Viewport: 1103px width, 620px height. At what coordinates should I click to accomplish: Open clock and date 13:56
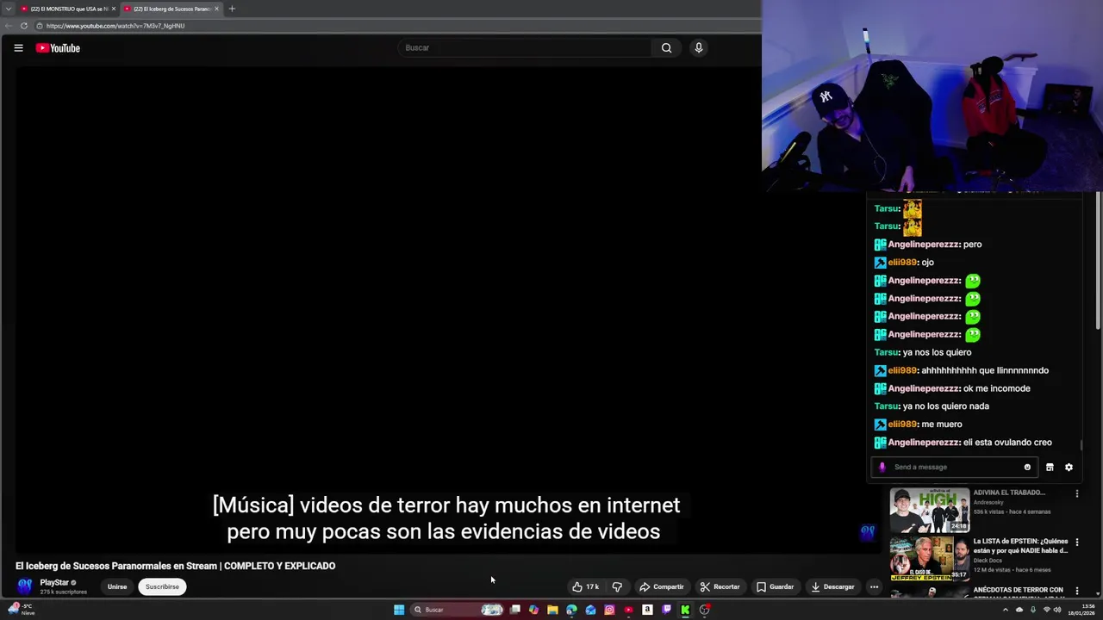(x=1081, y=610)
